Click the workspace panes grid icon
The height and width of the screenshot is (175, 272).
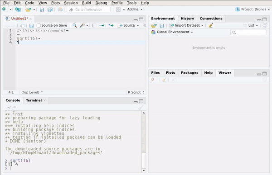[118, 9]
